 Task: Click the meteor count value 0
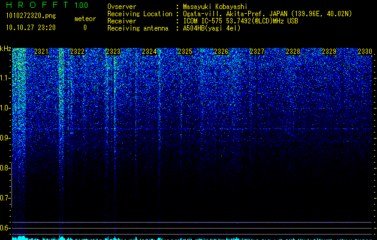(85, 28)
